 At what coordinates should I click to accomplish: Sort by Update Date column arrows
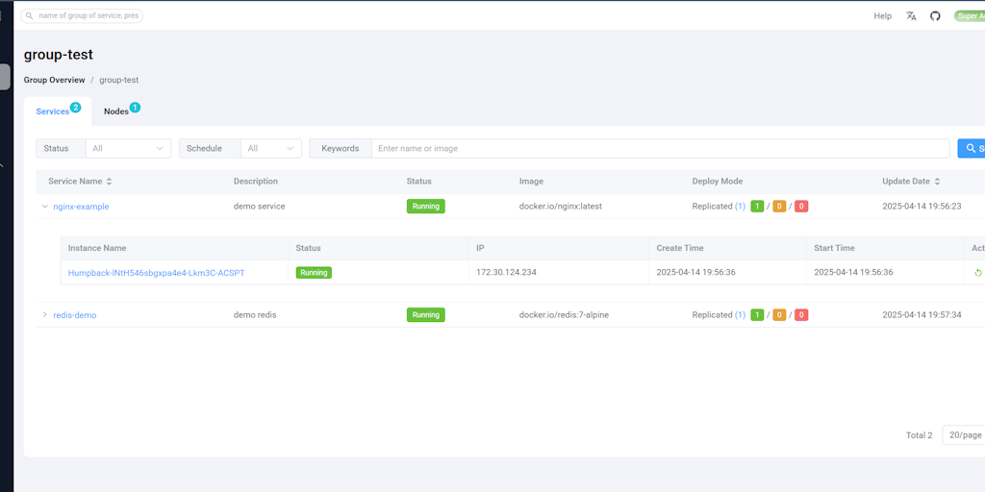(x=937, y=182)
